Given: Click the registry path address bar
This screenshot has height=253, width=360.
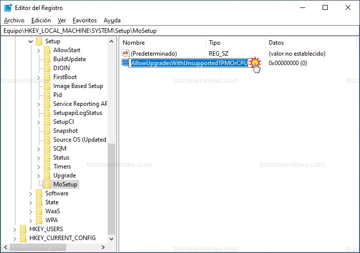Looking at the screenshot, I should pos(180,31).
